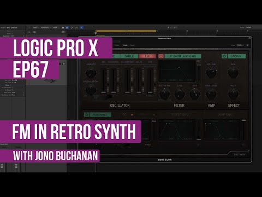Viewport: 262px width, 197px height.
Task: Click the playhead marker in ruler
Action: pyautogui.click(x=96, y=33)
